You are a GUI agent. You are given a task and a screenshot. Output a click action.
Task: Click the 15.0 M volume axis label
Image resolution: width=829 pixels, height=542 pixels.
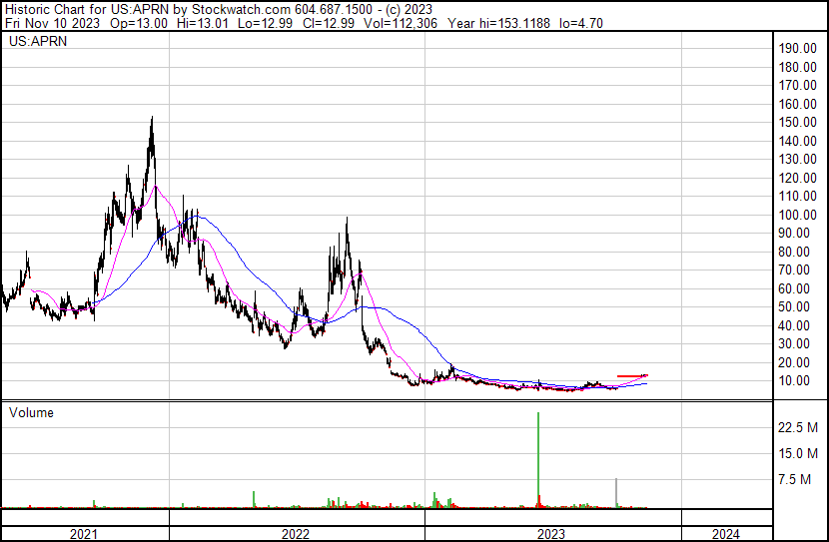798,454
